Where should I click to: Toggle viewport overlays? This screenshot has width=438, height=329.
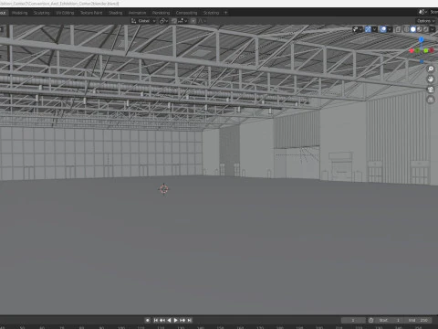383,29
